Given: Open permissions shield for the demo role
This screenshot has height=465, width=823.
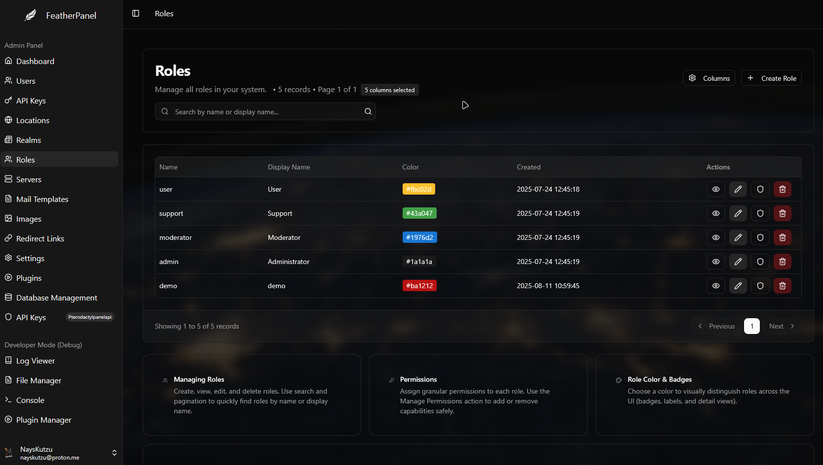Looking at the screenshot, I should [760, 286].
